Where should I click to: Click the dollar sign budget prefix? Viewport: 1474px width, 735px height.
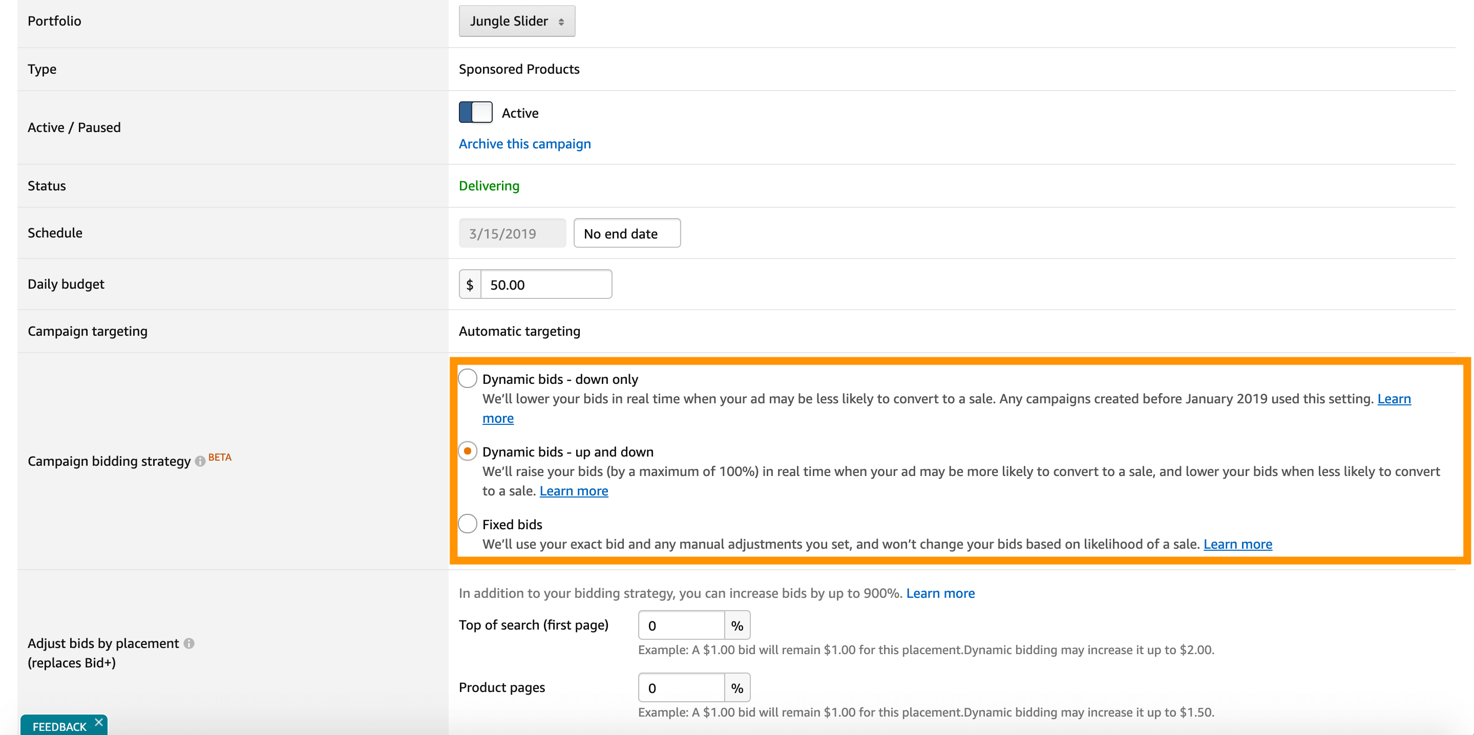(x=470, y=284)
